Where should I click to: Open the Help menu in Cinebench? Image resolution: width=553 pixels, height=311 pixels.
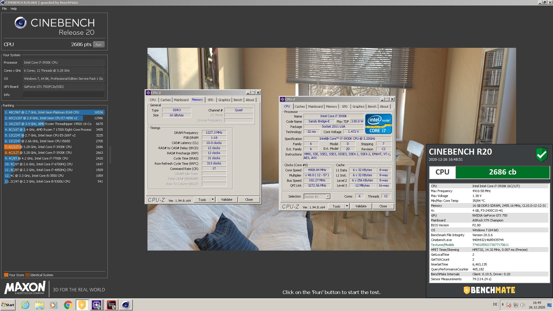14,9
